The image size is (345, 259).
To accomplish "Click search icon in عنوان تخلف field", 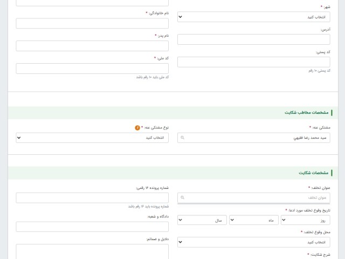I will pyautogui.click(x=182, y=197).
